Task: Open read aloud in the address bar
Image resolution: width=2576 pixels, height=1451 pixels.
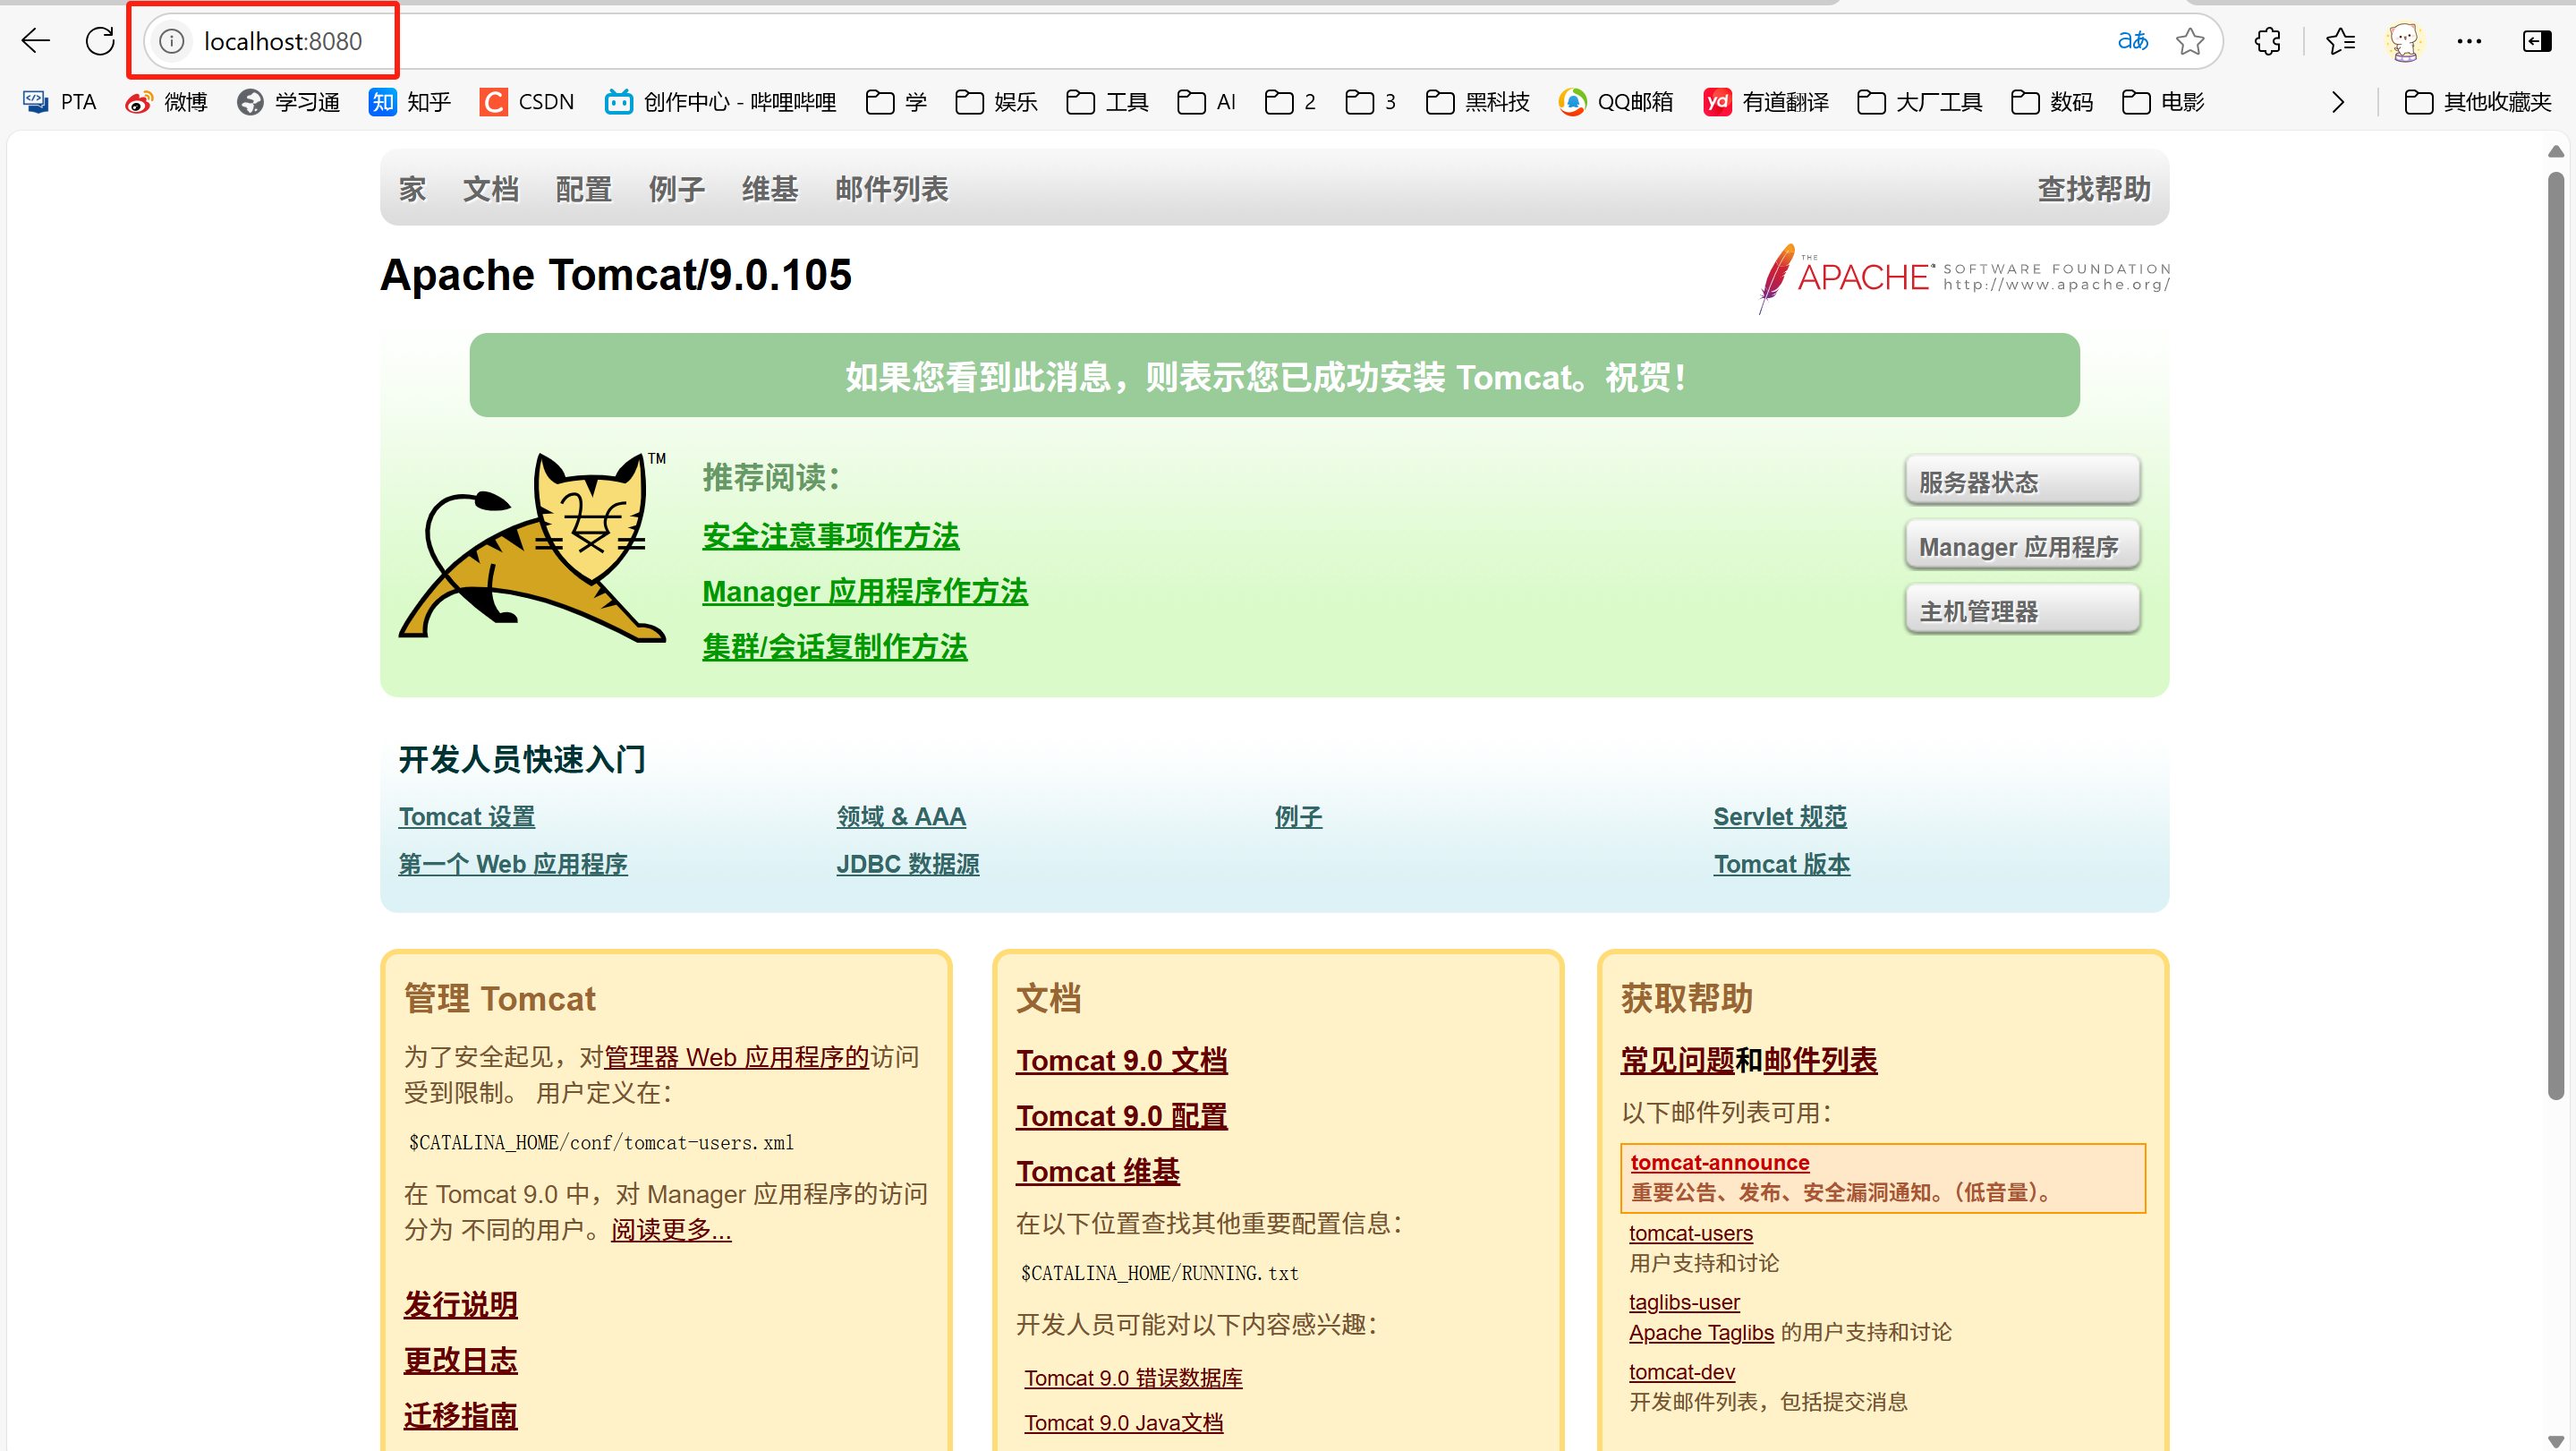Action: coord(2132,41)
